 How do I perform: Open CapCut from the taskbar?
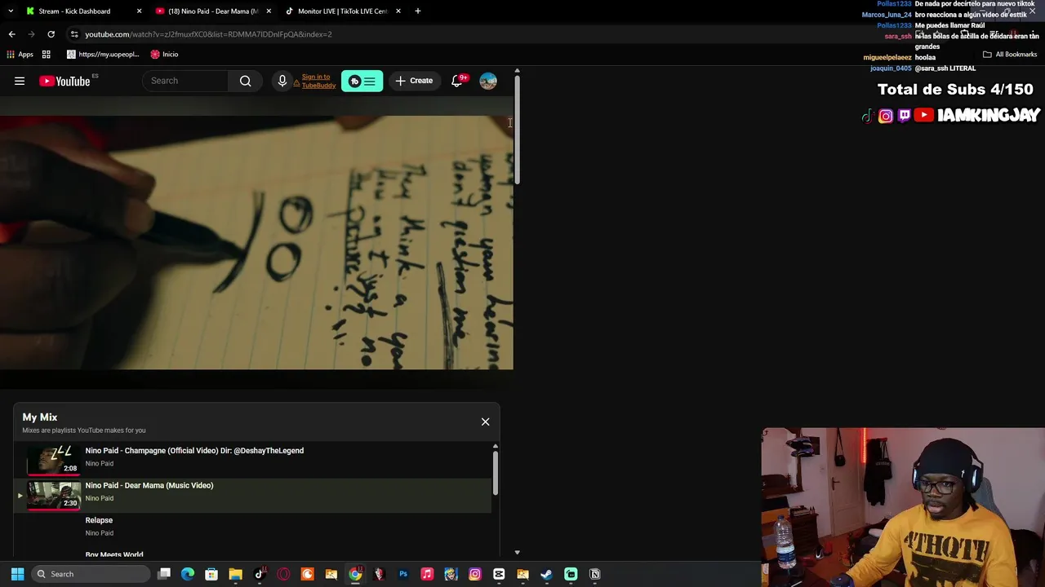499,574
